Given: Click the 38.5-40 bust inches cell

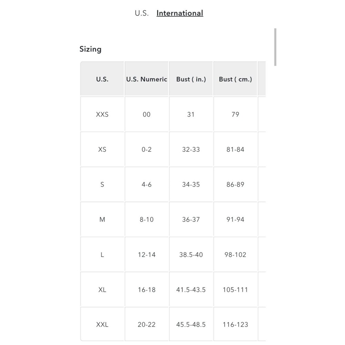Looking at the screenshot, I should 191,254.
